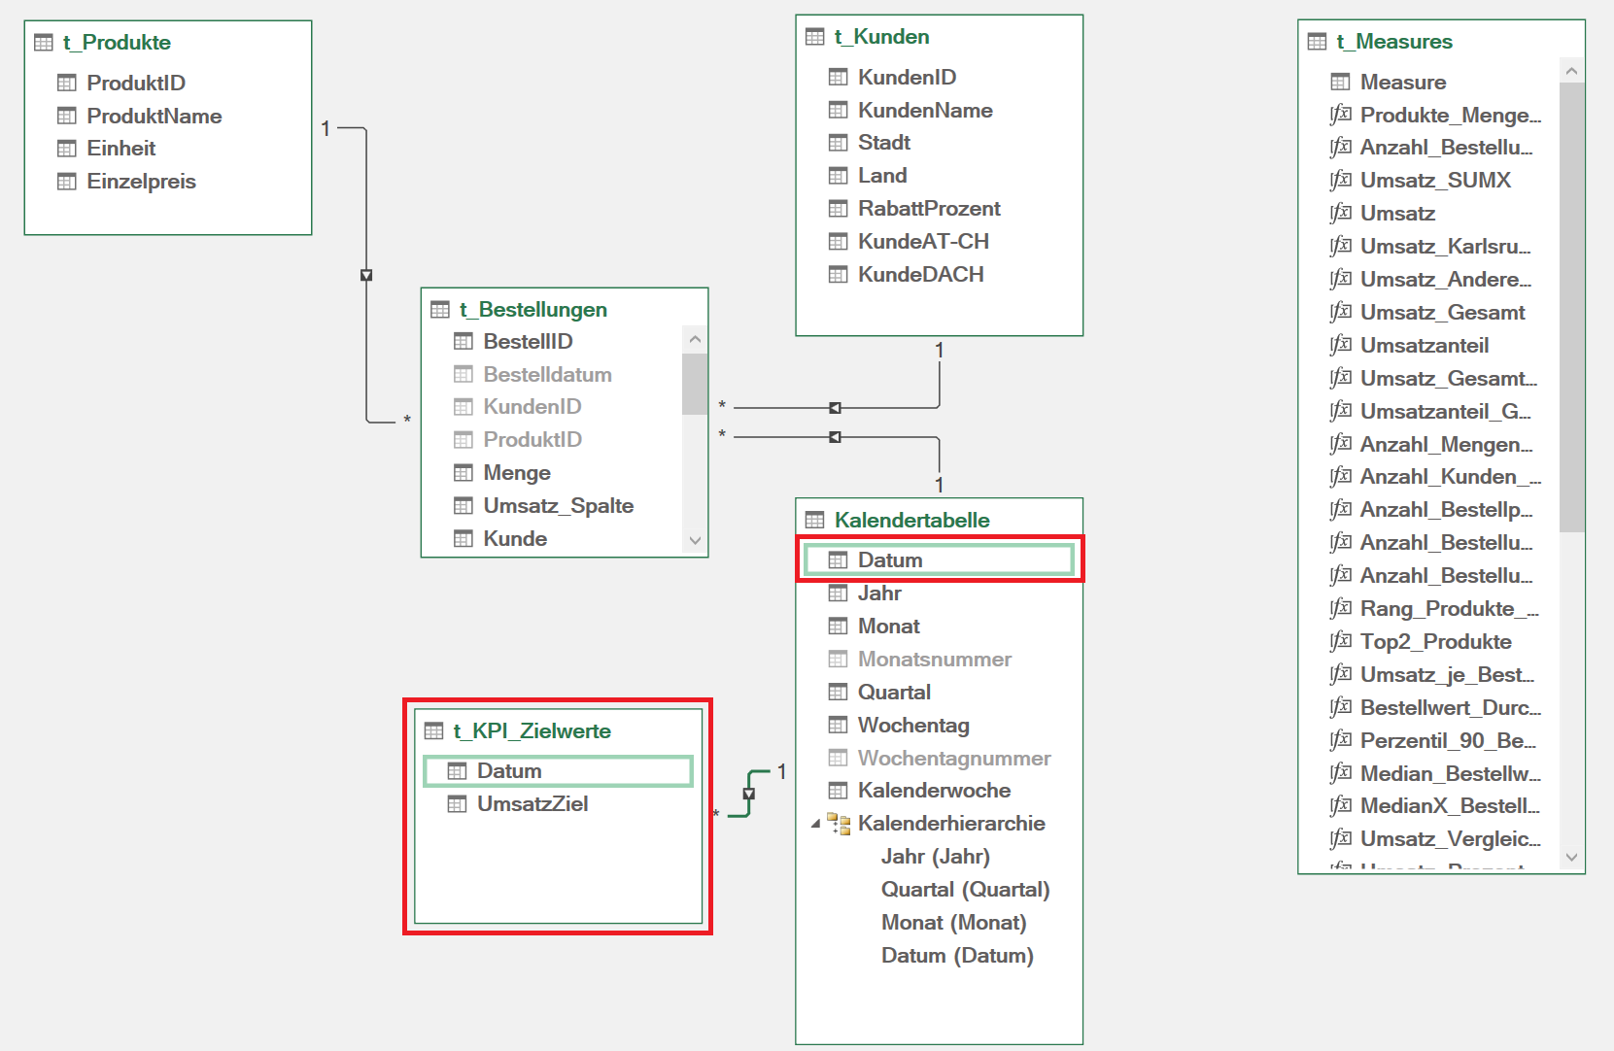Collapse the Kalenderhierarchie hierarchy
This screenshot has width=1614, height=1051.
815,824
